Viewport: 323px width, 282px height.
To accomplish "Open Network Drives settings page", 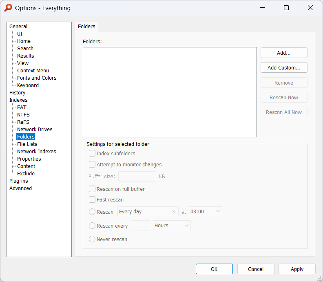I will 35,130.
